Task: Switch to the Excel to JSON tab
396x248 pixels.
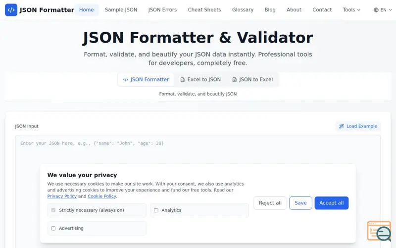Action: [200, 80]
